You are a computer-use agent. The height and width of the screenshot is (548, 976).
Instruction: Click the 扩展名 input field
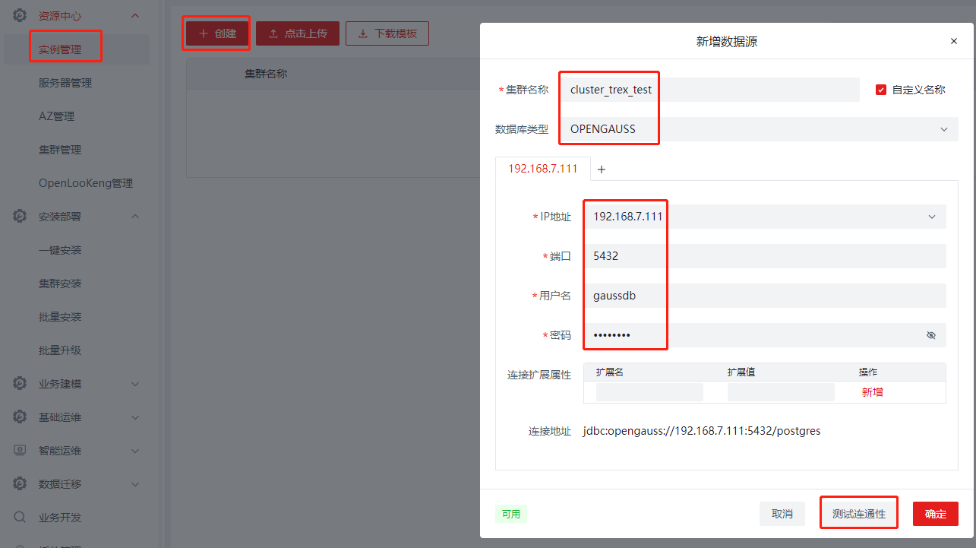click(x=649, y=391)
